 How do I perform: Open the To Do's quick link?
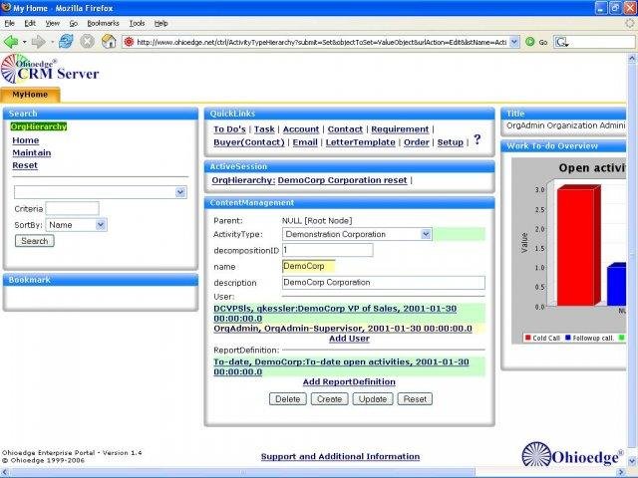coord(229,129)
